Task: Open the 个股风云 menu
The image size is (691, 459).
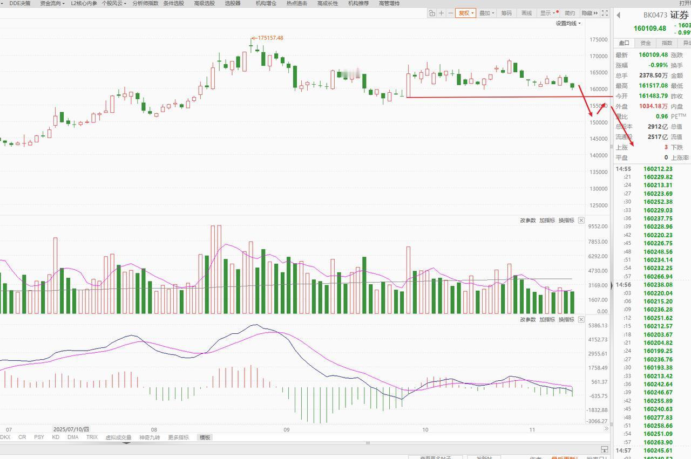Action: click(x=114, y=3)
